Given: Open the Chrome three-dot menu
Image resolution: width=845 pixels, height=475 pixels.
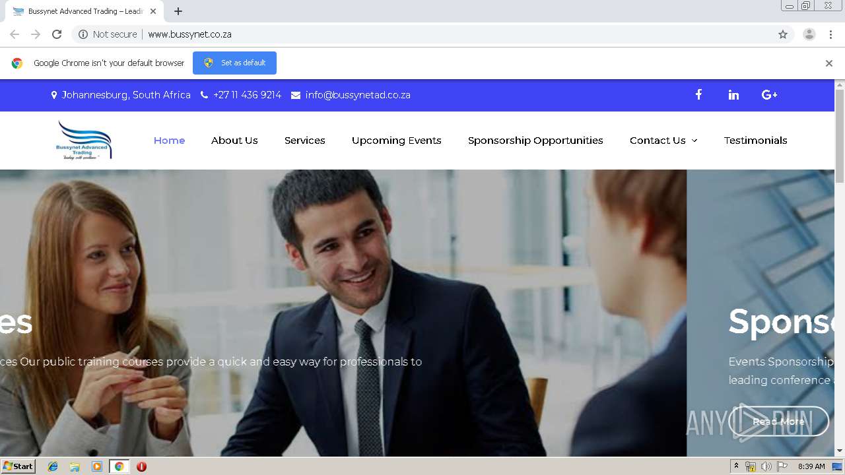Looking at the screenshot, I should click(x=830, y=34).
